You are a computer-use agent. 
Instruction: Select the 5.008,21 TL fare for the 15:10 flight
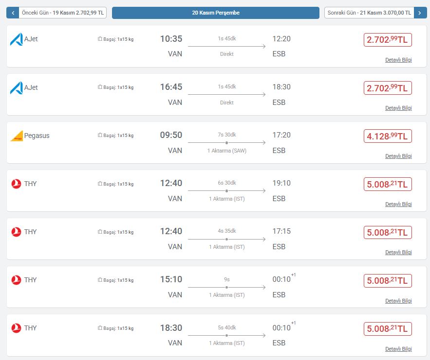point(388,281)
